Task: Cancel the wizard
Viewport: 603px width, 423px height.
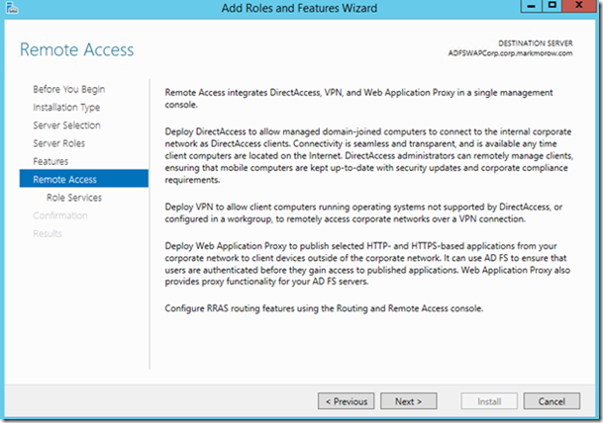Action: click(x=552, y=401)
